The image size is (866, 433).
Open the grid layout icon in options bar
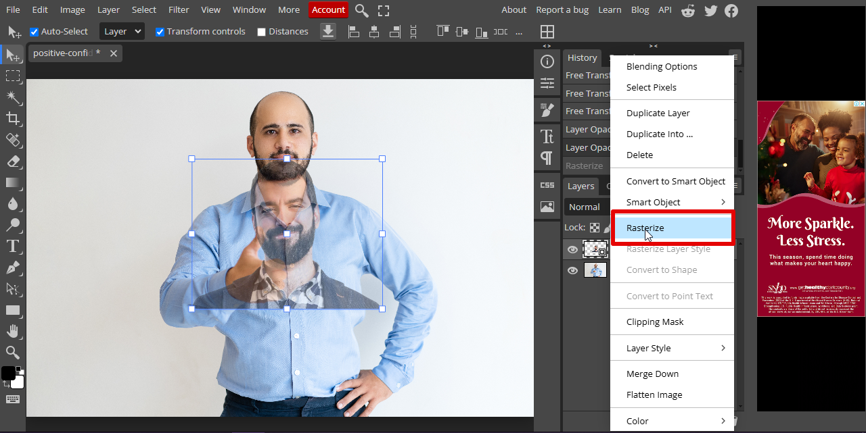547,32
